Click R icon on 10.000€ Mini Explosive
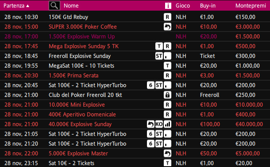 (x=167, y=105)
